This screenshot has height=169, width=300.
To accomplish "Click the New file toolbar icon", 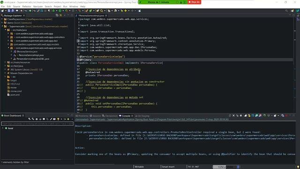I will [x=2, y=11].
